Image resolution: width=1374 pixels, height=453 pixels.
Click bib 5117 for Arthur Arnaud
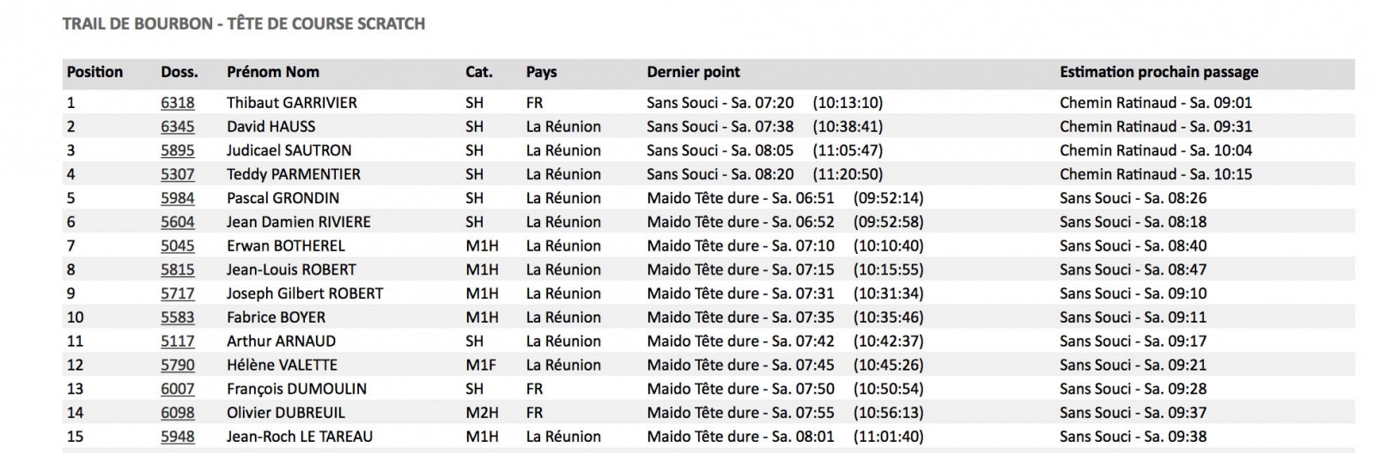coord(178,341)
